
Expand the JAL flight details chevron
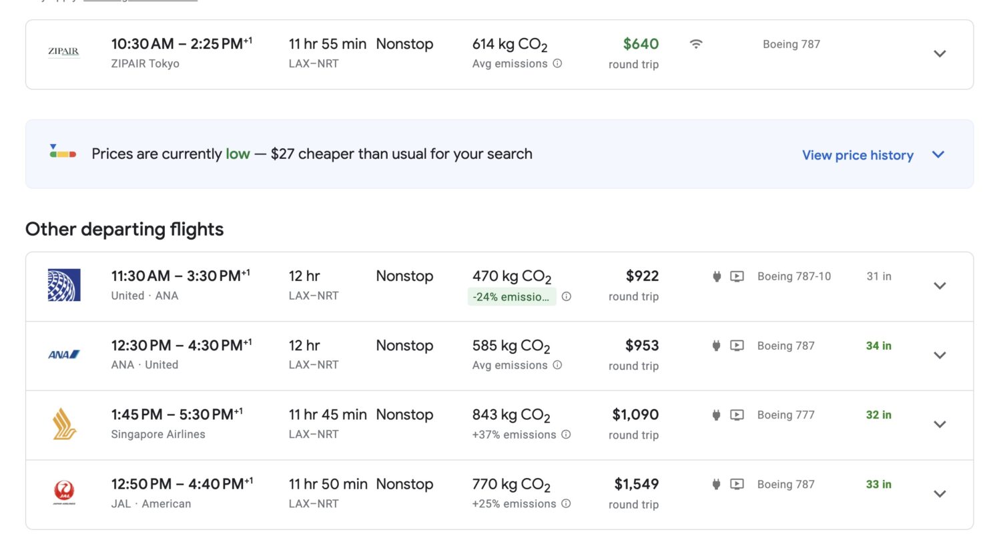pos(940,493)
